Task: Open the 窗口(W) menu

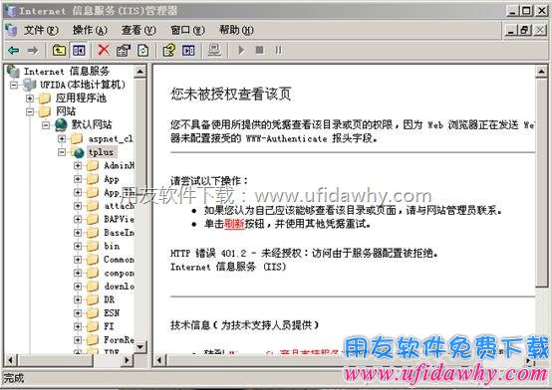Action: click(187, 30)
